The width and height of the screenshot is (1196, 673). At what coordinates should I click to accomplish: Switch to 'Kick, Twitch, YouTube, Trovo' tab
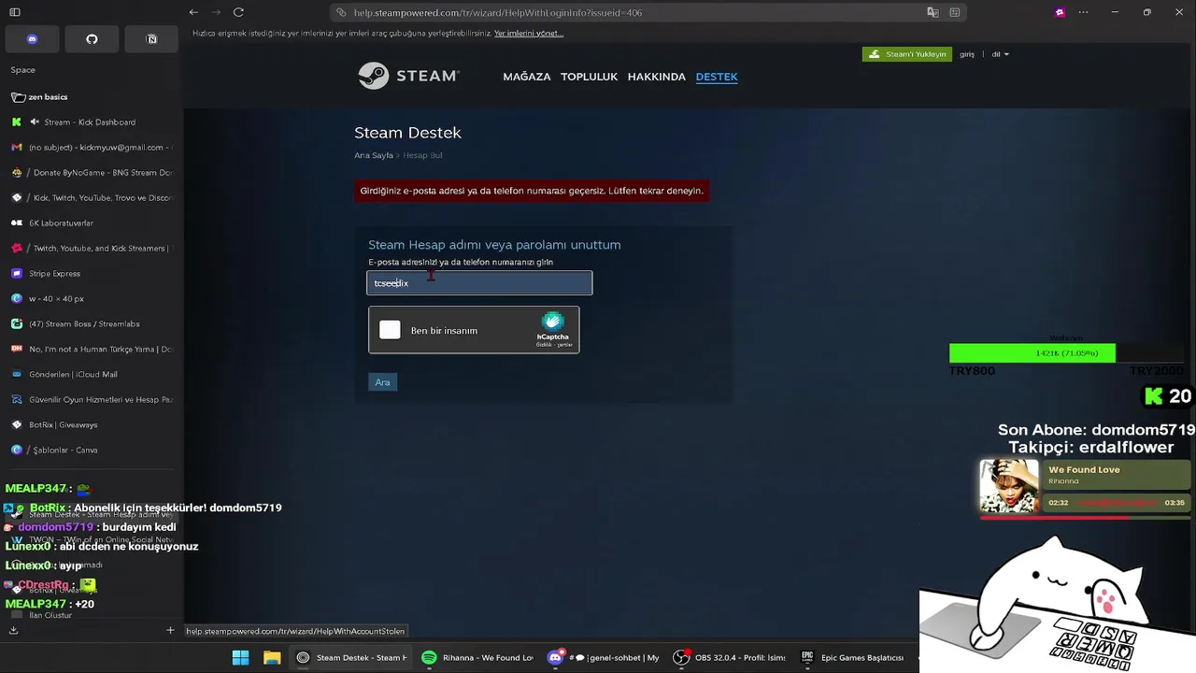click(92, 198)
